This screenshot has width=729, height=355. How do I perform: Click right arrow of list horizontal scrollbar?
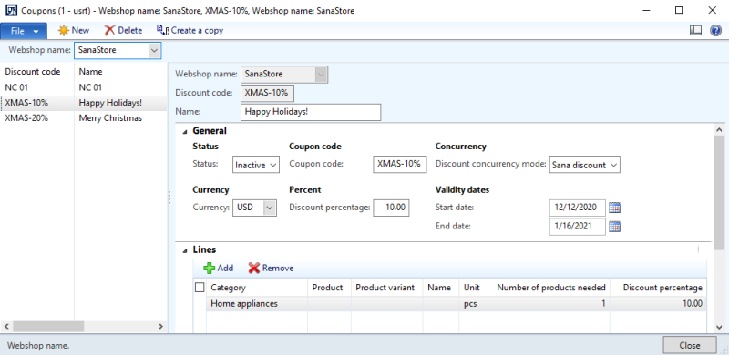160,326
